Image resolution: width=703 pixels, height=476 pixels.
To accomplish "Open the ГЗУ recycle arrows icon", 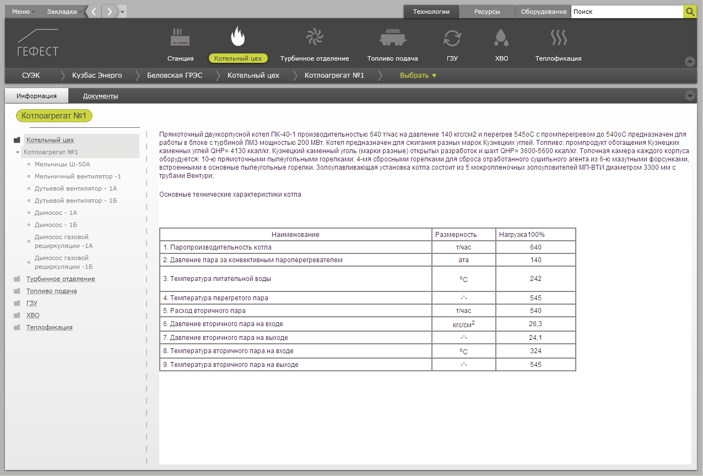I will (x=452, y=37).
